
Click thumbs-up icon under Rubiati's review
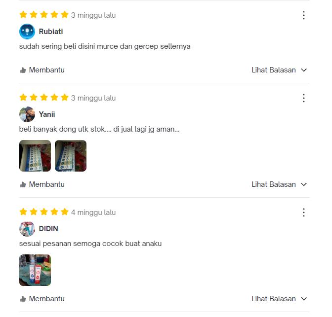click(x=23, y=70)
